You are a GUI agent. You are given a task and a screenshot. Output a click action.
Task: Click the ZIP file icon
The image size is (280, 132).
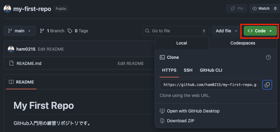[162, 121]
